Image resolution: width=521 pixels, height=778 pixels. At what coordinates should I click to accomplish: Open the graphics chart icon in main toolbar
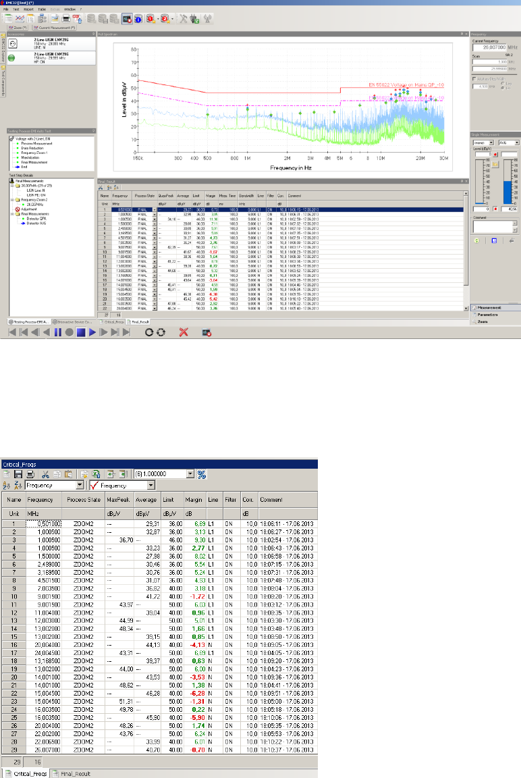click(20, 19)
